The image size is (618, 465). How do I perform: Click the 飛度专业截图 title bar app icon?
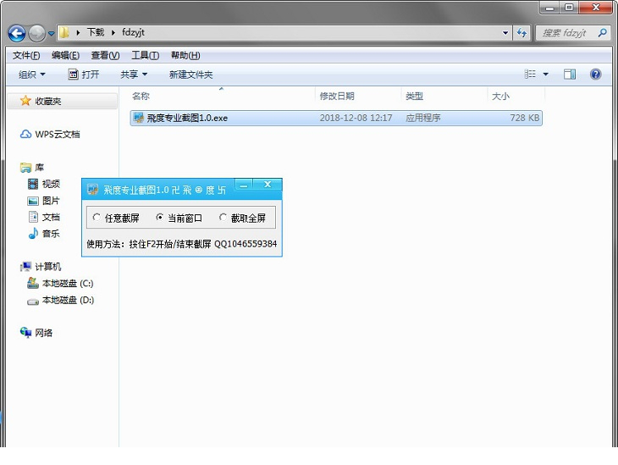[x=92, y=190]
